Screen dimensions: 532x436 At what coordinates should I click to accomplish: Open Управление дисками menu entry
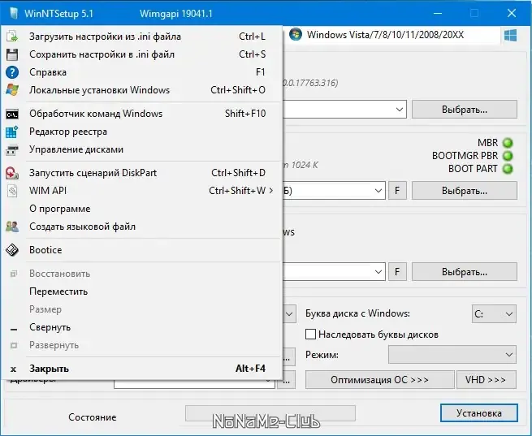(x=142, y=149)
